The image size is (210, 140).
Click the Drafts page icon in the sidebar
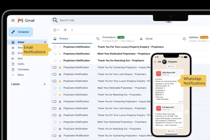(13, 64)
